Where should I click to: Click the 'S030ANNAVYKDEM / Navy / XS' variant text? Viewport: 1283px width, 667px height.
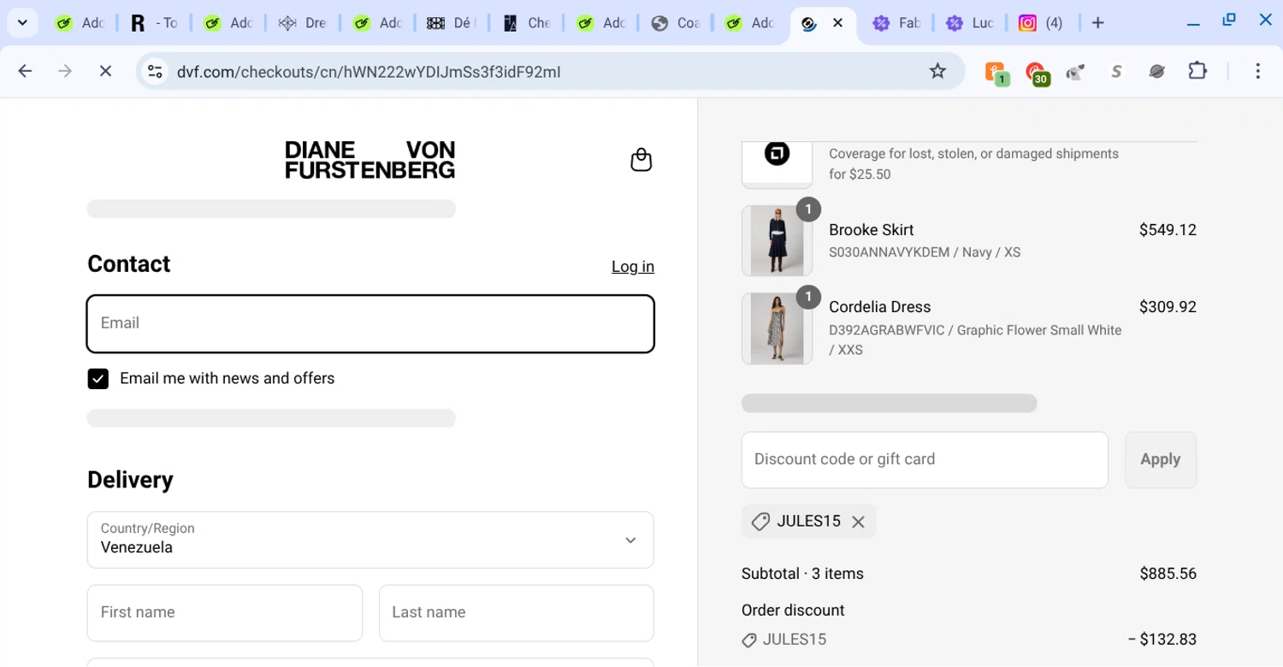(x=925, y=252)
